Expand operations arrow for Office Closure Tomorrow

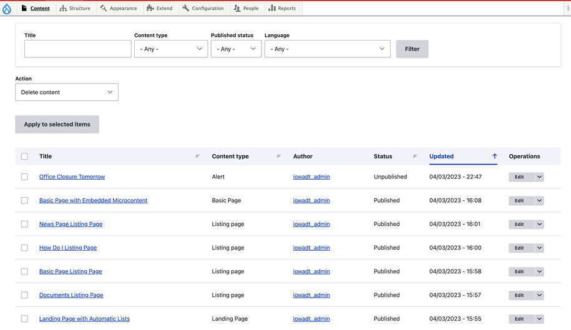coord(539,177)
